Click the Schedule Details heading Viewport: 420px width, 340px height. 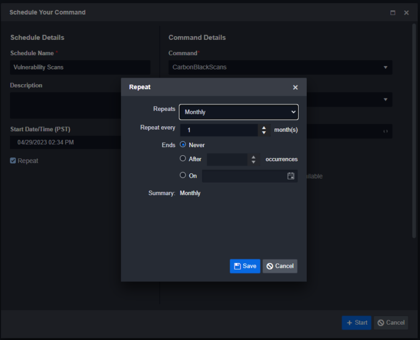coord(37,38)
